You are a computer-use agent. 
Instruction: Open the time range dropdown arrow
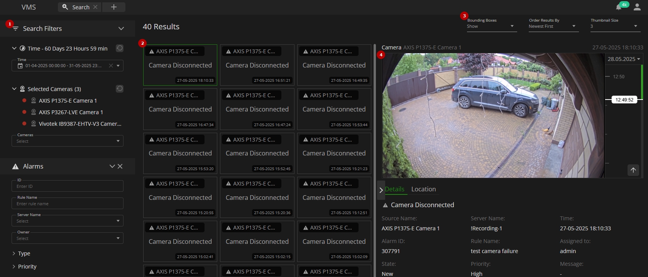point(118,66)
